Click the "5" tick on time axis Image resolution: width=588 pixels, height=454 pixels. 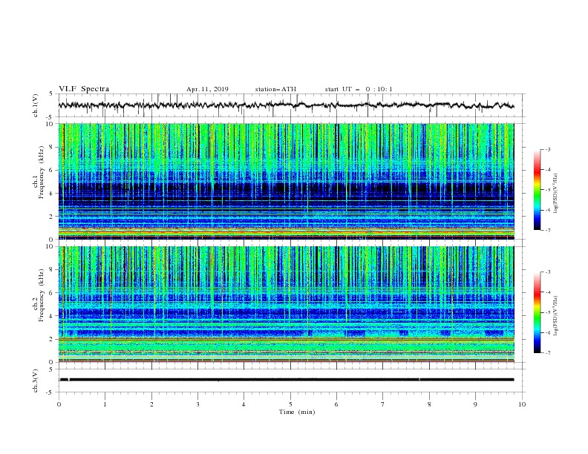[290, 404]
